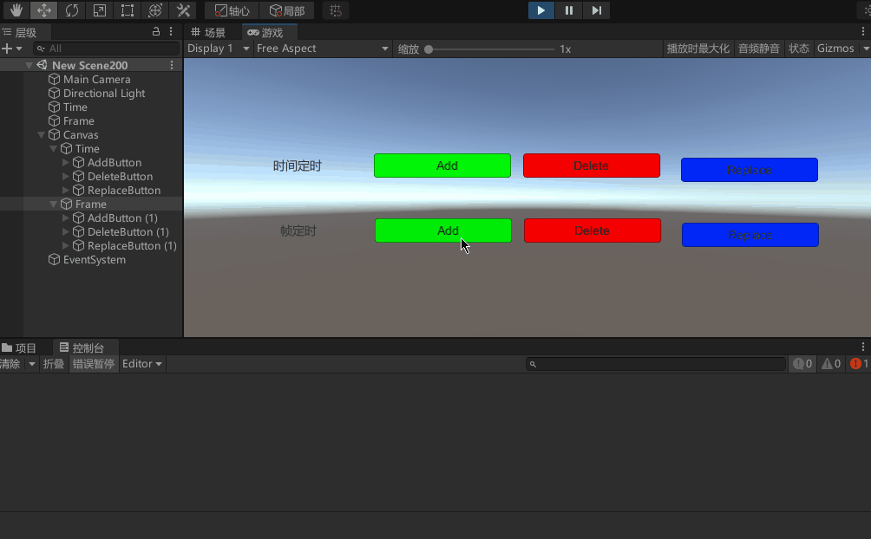
Task: Click the Play button
Action: coord(541,10)
